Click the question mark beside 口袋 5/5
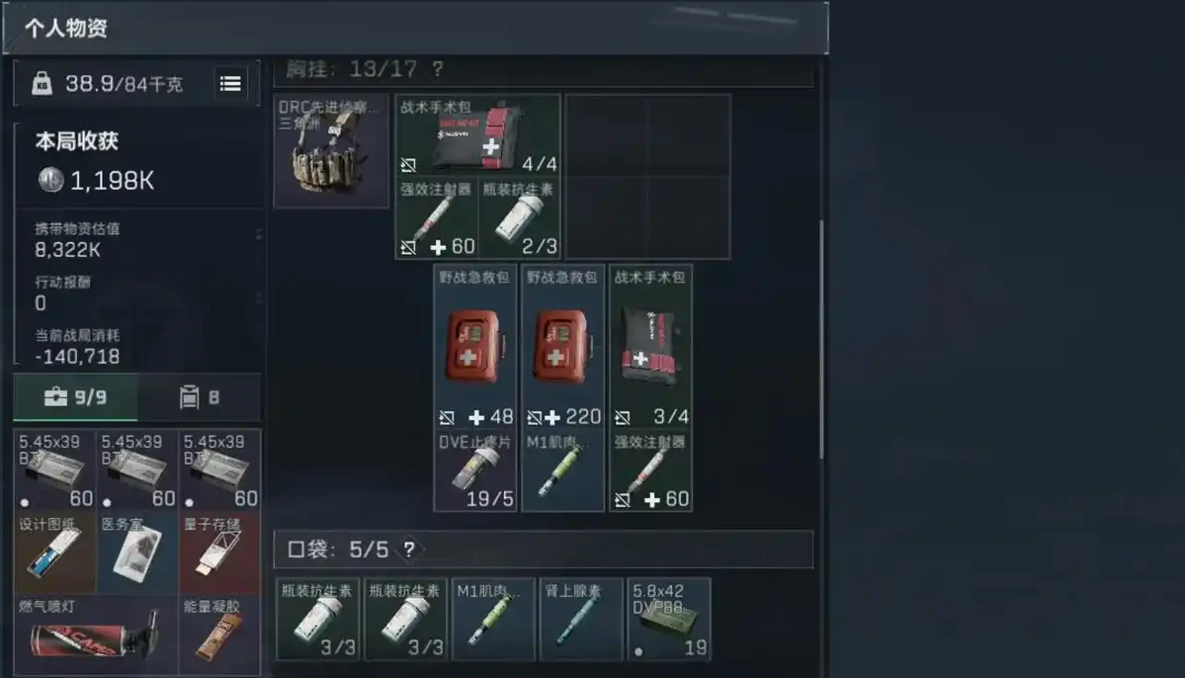Screen dimensions: 1185x678 (x=409, y=550)
